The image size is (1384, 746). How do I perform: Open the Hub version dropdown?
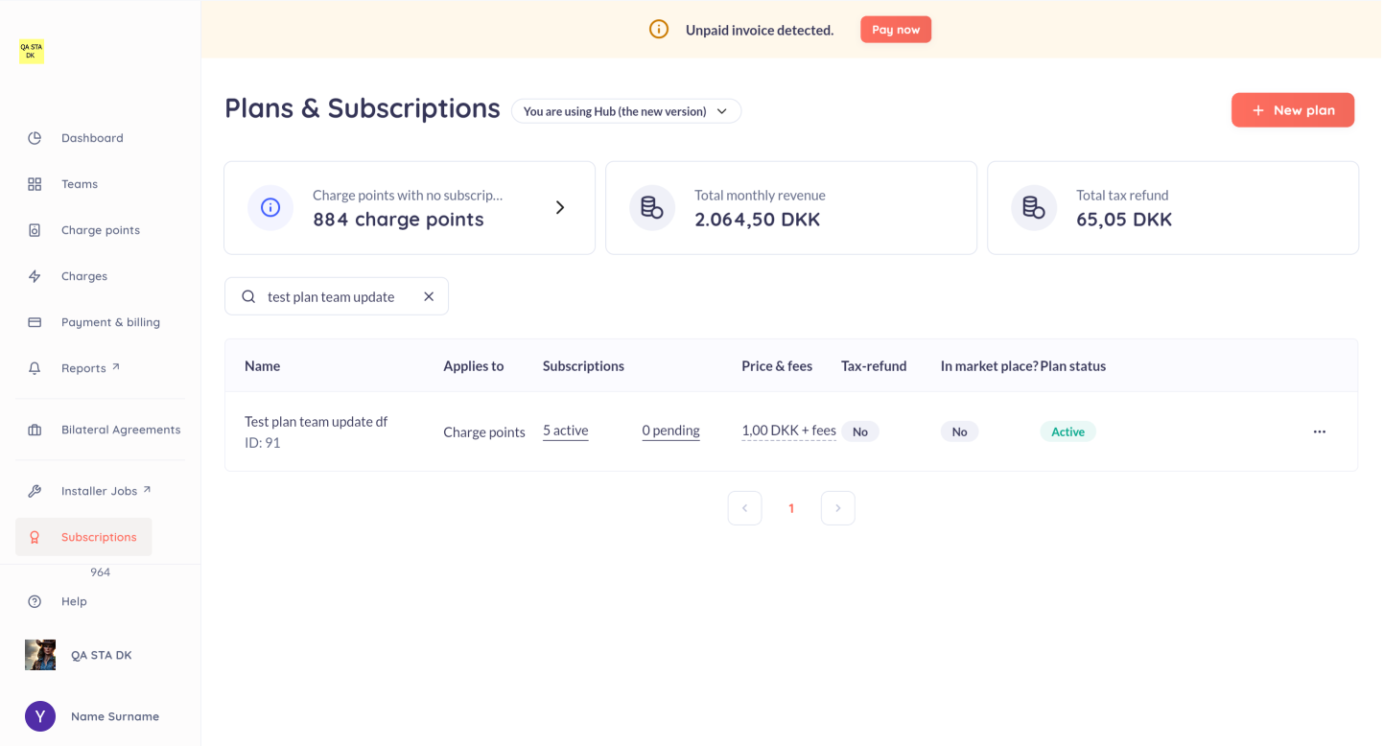625,111
